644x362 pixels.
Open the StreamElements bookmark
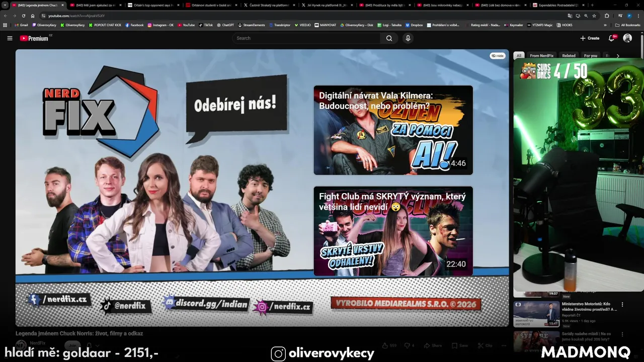pos(252,25)
